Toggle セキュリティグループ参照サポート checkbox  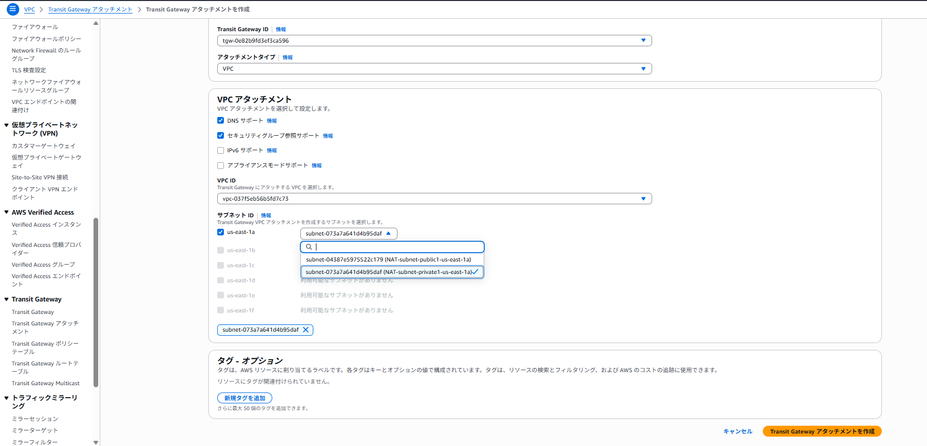click(x=220, y=135)
